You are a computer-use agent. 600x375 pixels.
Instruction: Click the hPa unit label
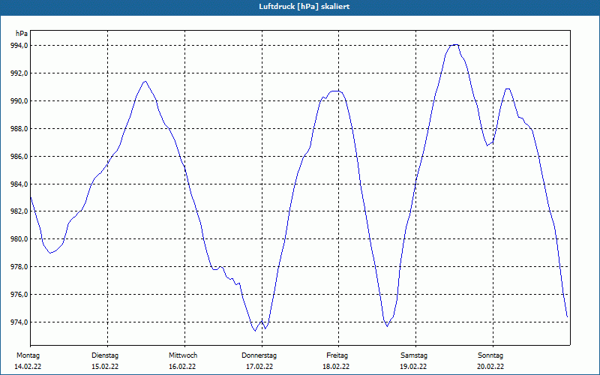click(22, 34)
